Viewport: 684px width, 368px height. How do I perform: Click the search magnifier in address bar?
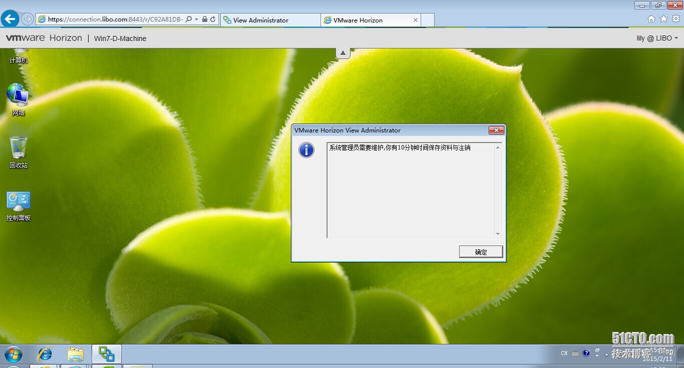point(189,19)
